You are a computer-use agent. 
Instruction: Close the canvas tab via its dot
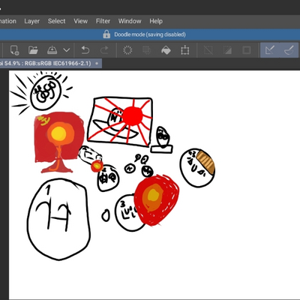(97, 64)
